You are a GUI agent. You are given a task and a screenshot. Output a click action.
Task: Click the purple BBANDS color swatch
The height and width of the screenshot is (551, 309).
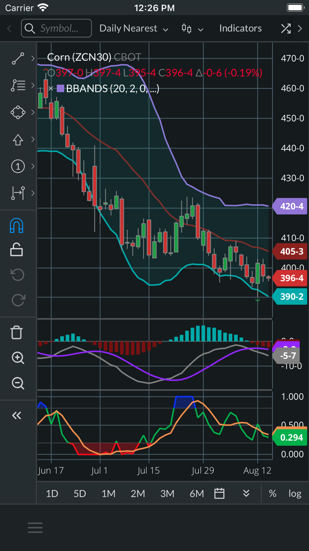click(61, 89)
